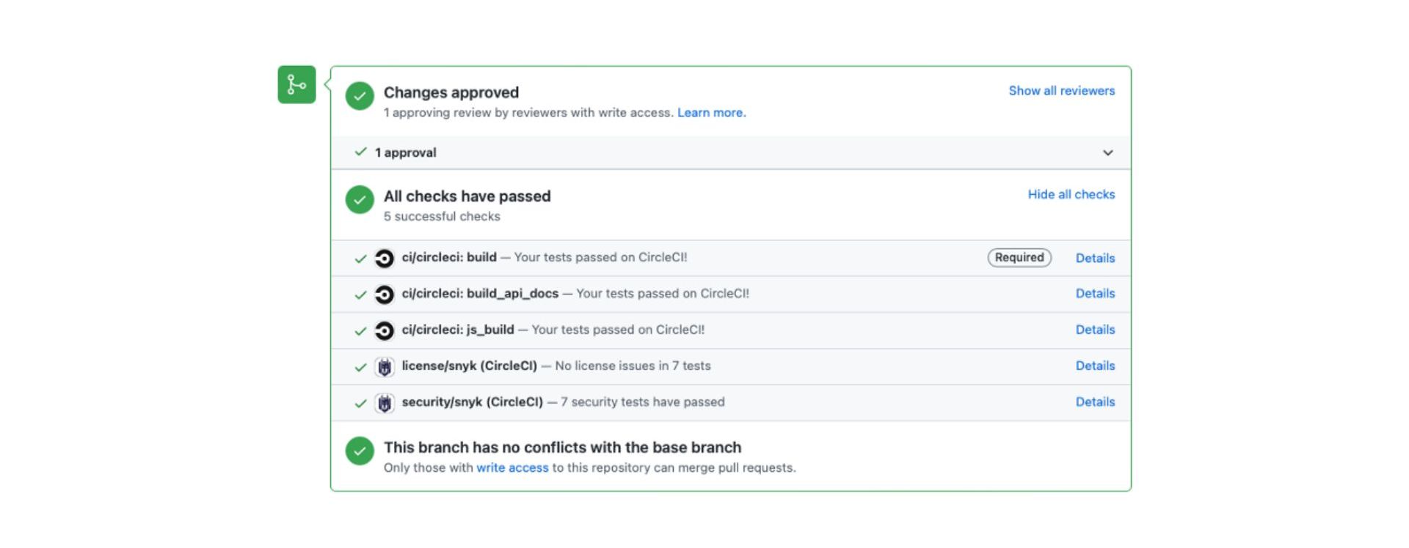1409x548 pixels.
Task: Click the green checkmark beside no conflicts message
Action: [360, 451]
